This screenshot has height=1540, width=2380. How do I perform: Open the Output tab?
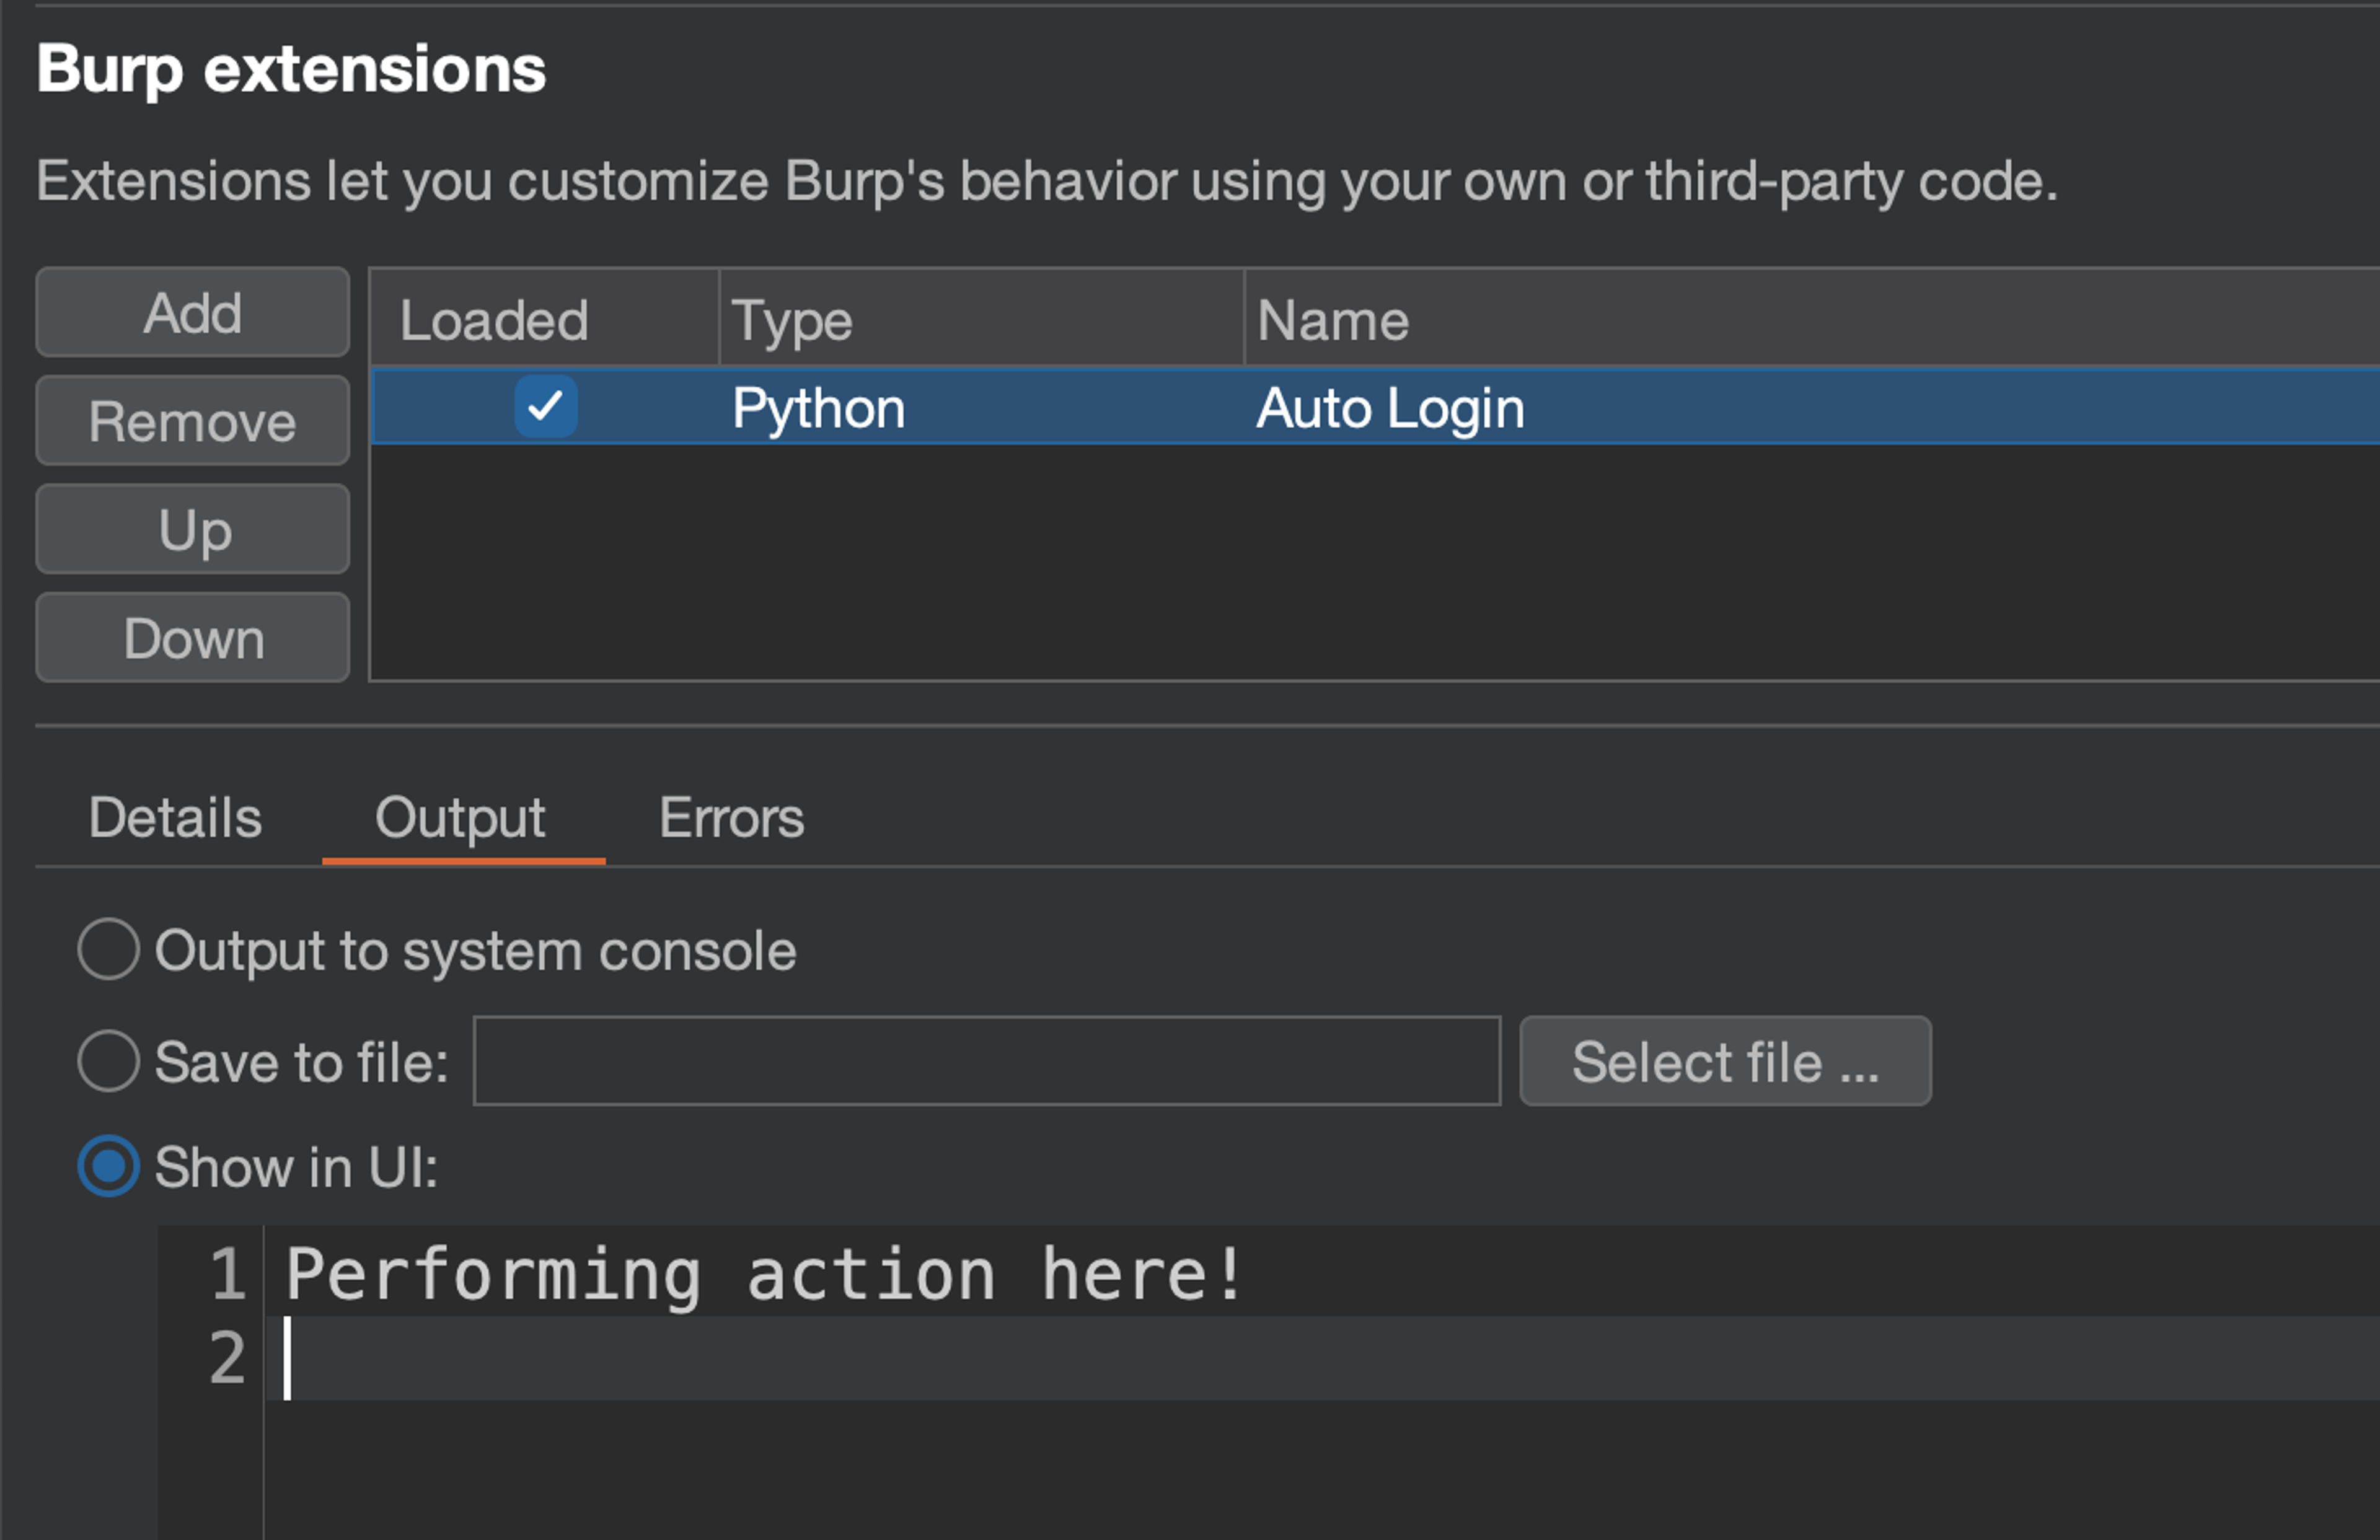click(x=460, y=818)
